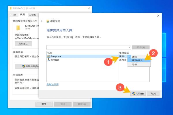Click the MRMAD folder icon in properties window
This screenshot has width=173, height=115.
tap(18, 28)
